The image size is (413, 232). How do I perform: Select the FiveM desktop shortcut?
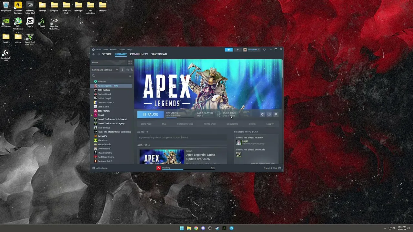tap(42, 23)
